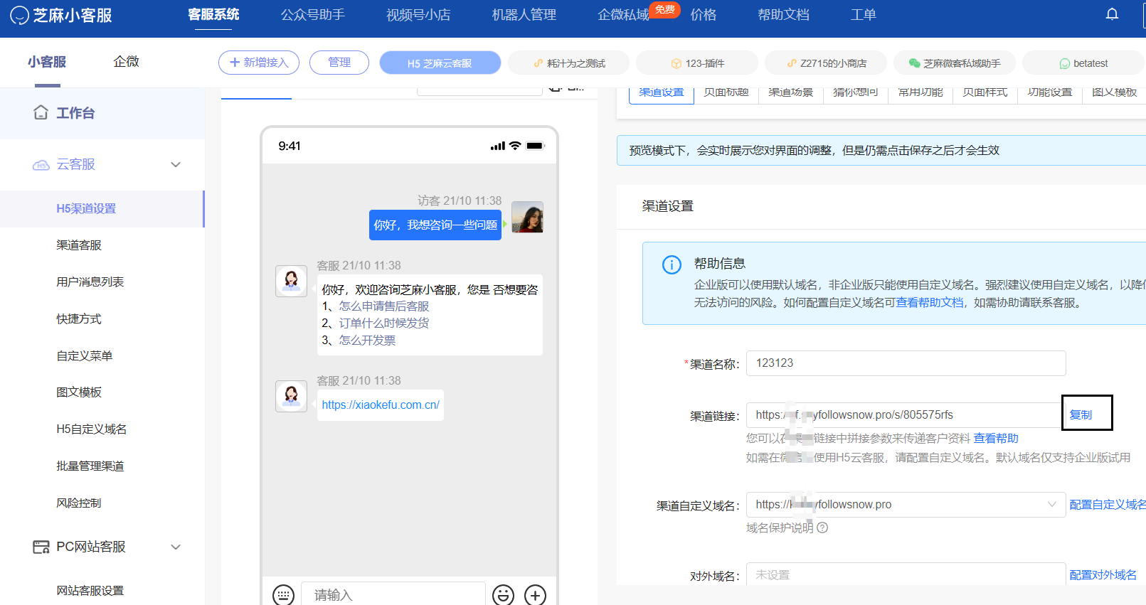This screenshot has height=605, width=1146.
Task: Switch to 客服系统 top menu
Action: [x=213, y=14]
